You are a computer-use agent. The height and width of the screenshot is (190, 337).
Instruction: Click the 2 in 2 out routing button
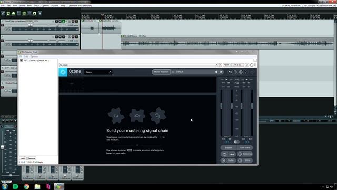[x=237, y=65]
